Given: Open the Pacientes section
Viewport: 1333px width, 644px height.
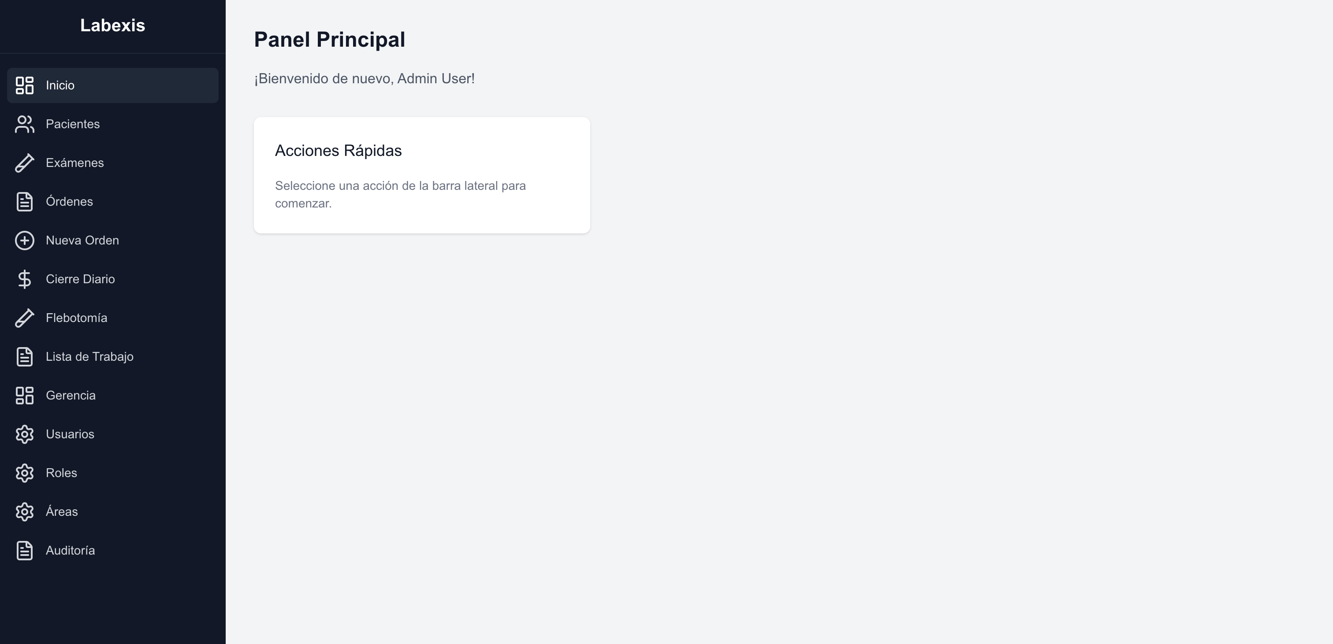Looking at the screenshot, I should (72, 124).
